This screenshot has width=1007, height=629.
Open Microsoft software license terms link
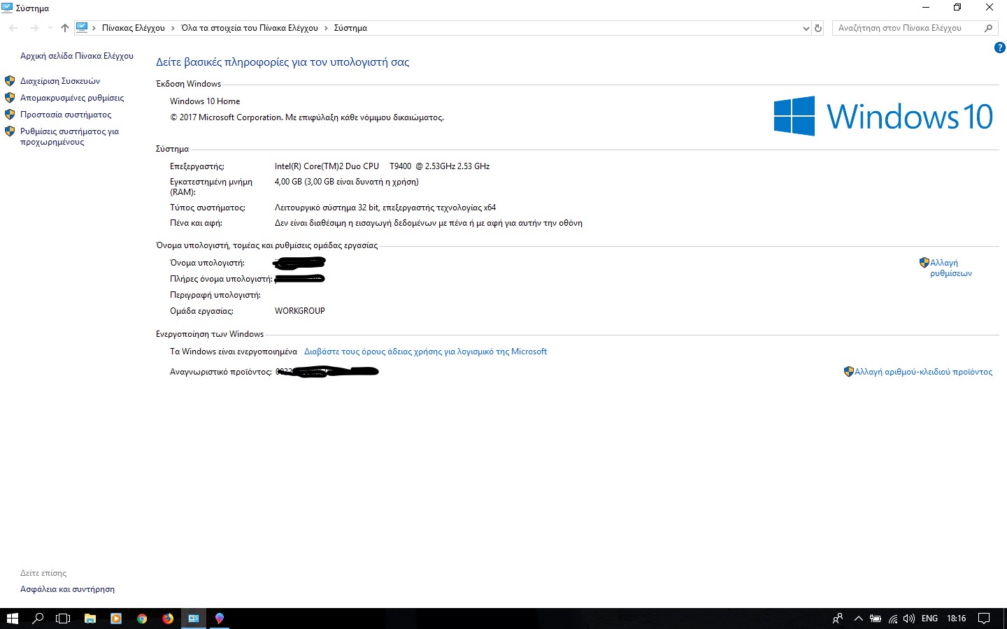425,352
